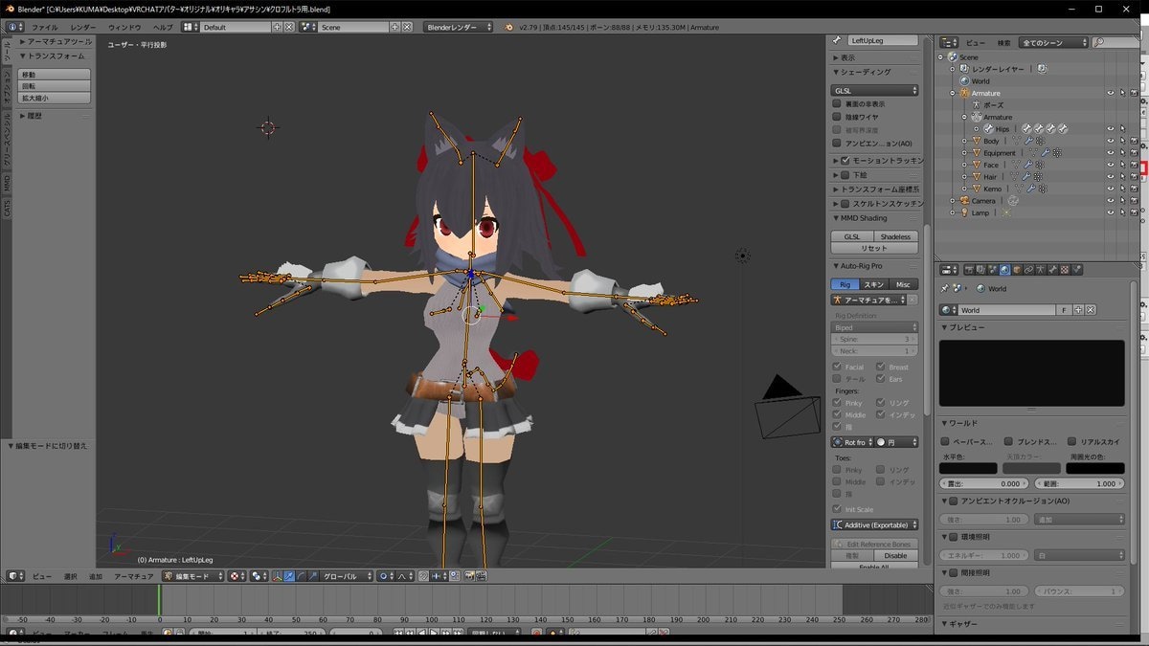Viewport: 1149px width, 646px height.
Task: Click the 範囲 range value slider
Action: [1080, 483]
